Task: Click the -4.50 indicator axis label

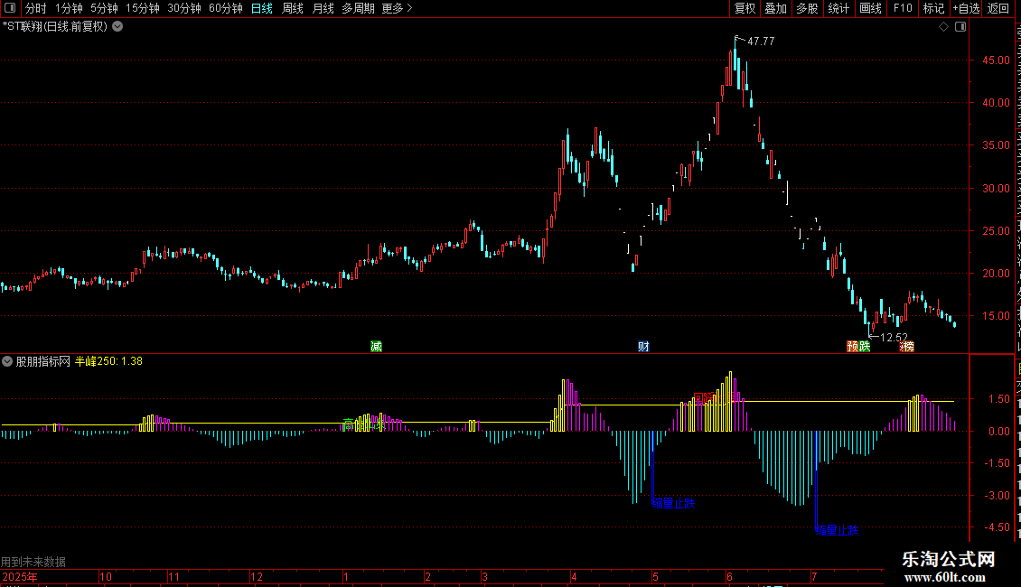Action: pos(997,527)
